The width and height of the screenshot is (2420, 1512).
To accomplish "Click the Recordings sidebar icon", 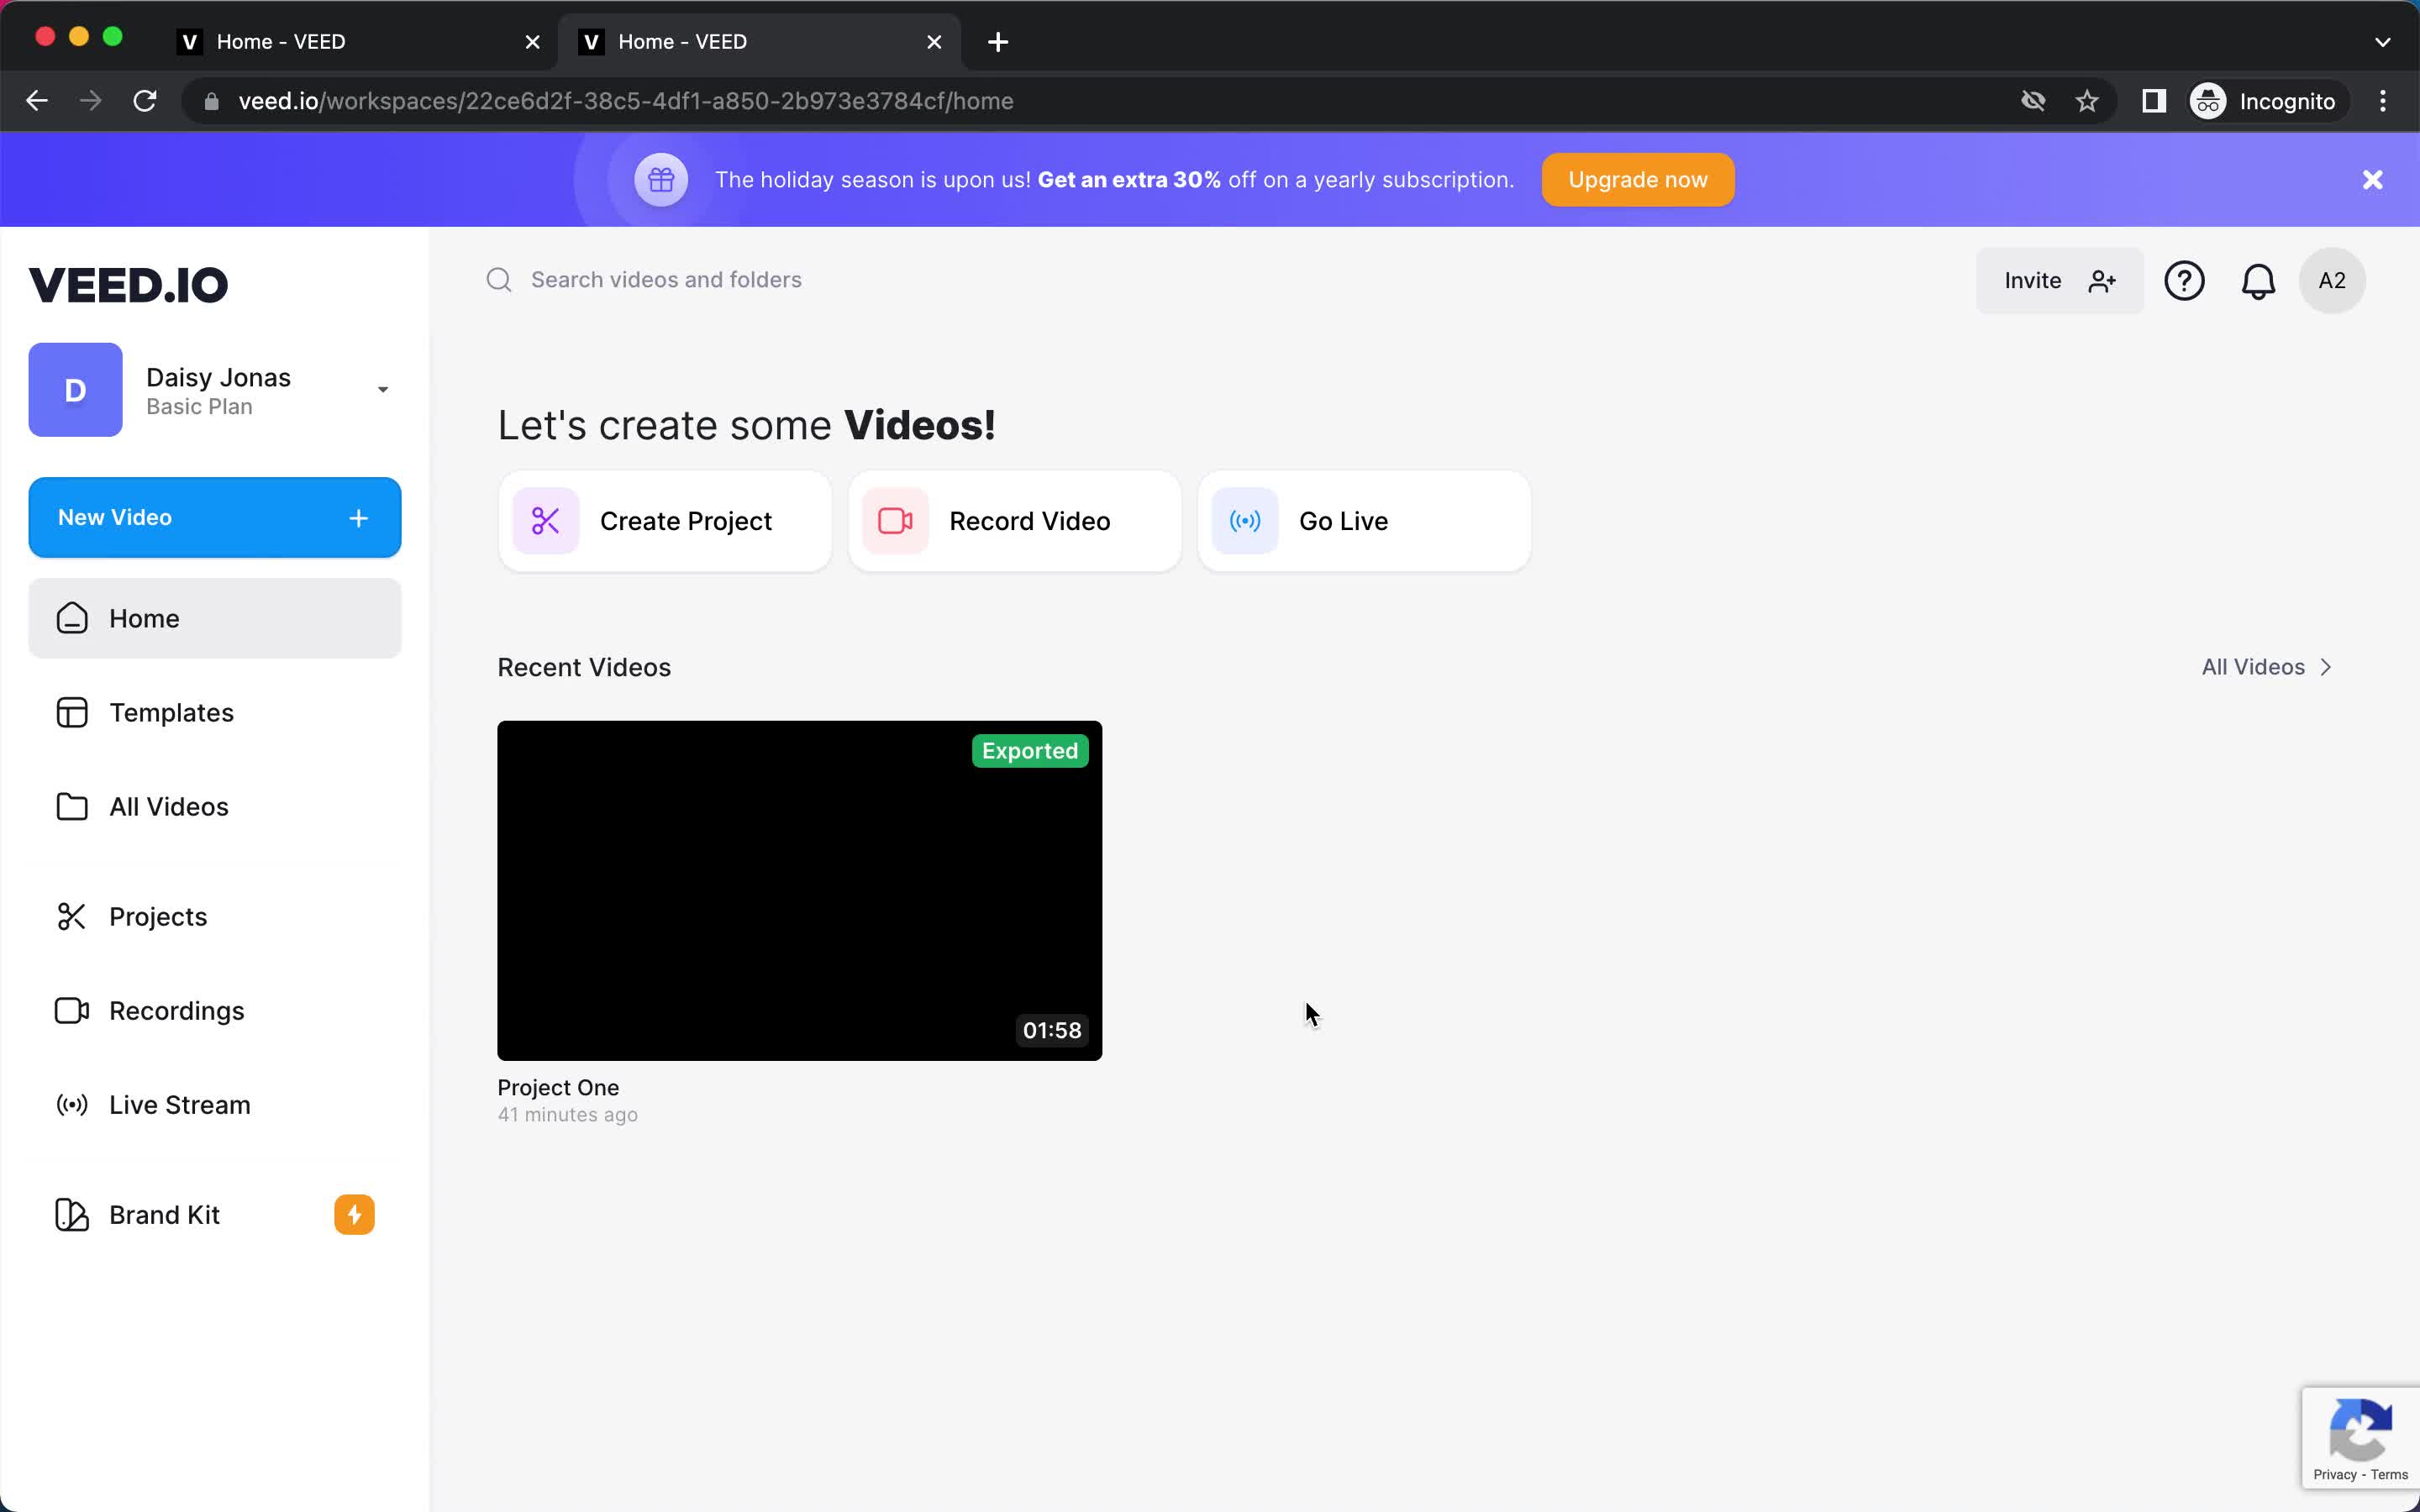I will click(70, 1011).
